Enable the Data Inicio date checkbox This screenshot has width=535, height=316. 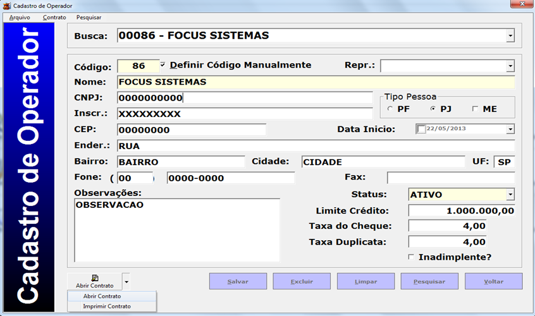(421, 129)
